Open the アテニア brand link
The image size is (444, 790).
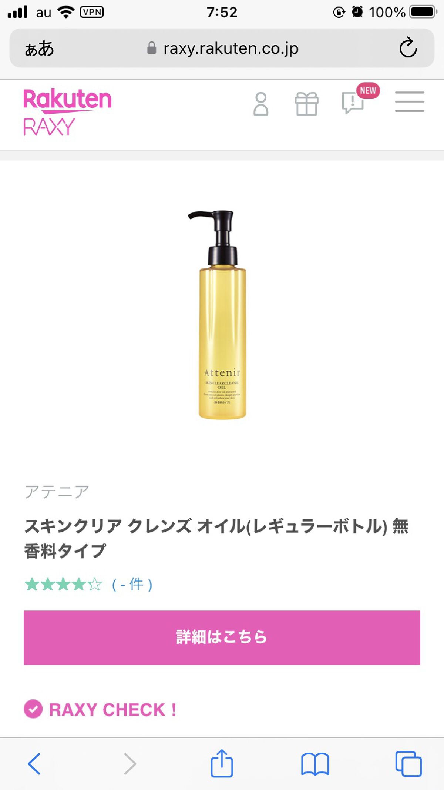(x=57, y=492)
